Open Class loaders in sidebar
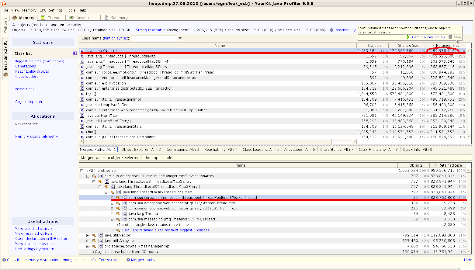 [x=26, y=77]
